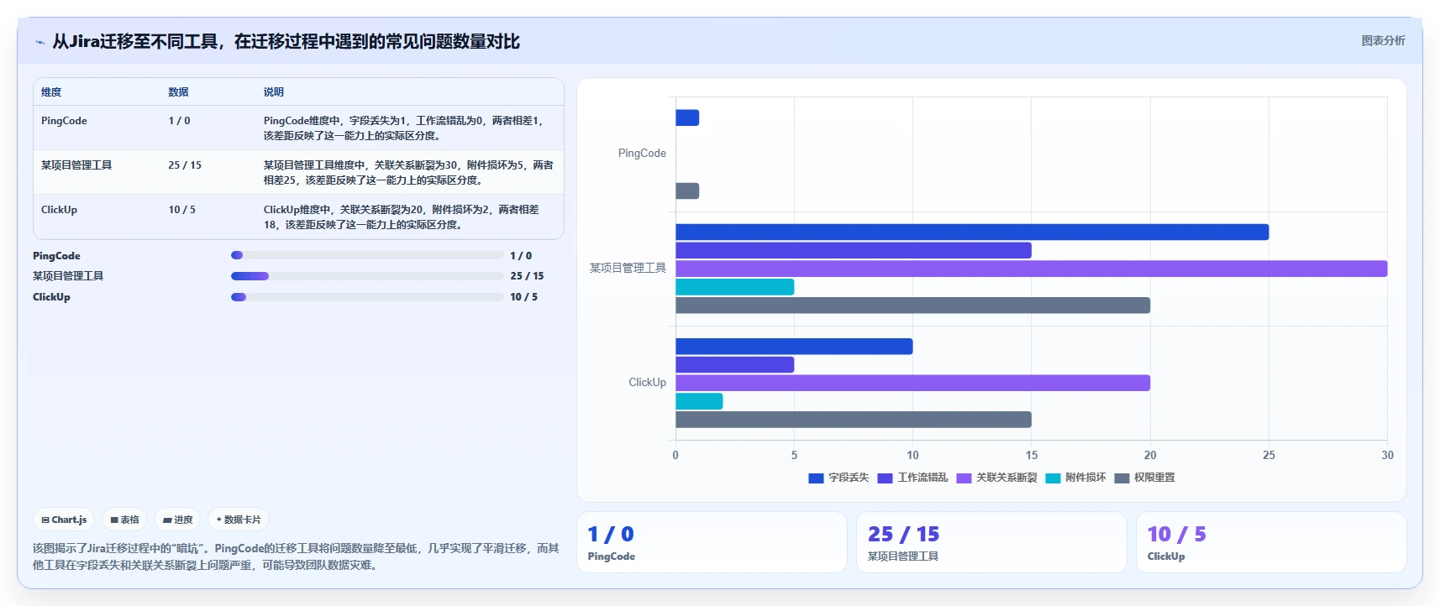This screenshot has height=606, width=1440.
Task: Click the 图表分析 label
Action: [x=1383, y=40]
